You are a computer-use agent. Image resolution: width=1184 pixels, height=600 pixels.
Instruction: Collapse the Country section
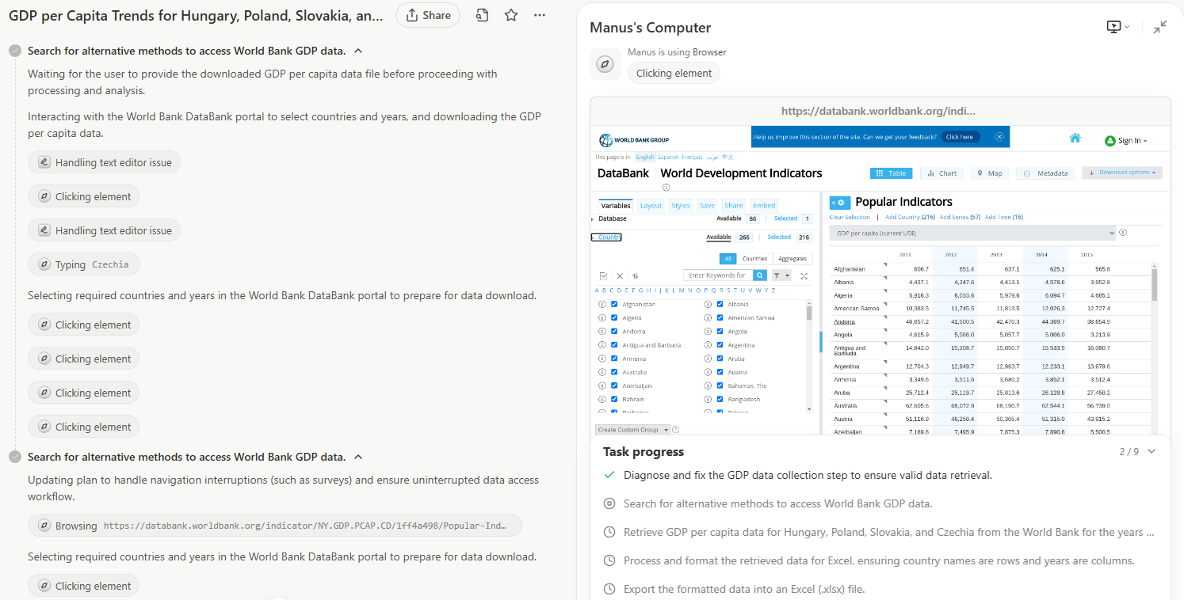[x=607, y=237]
